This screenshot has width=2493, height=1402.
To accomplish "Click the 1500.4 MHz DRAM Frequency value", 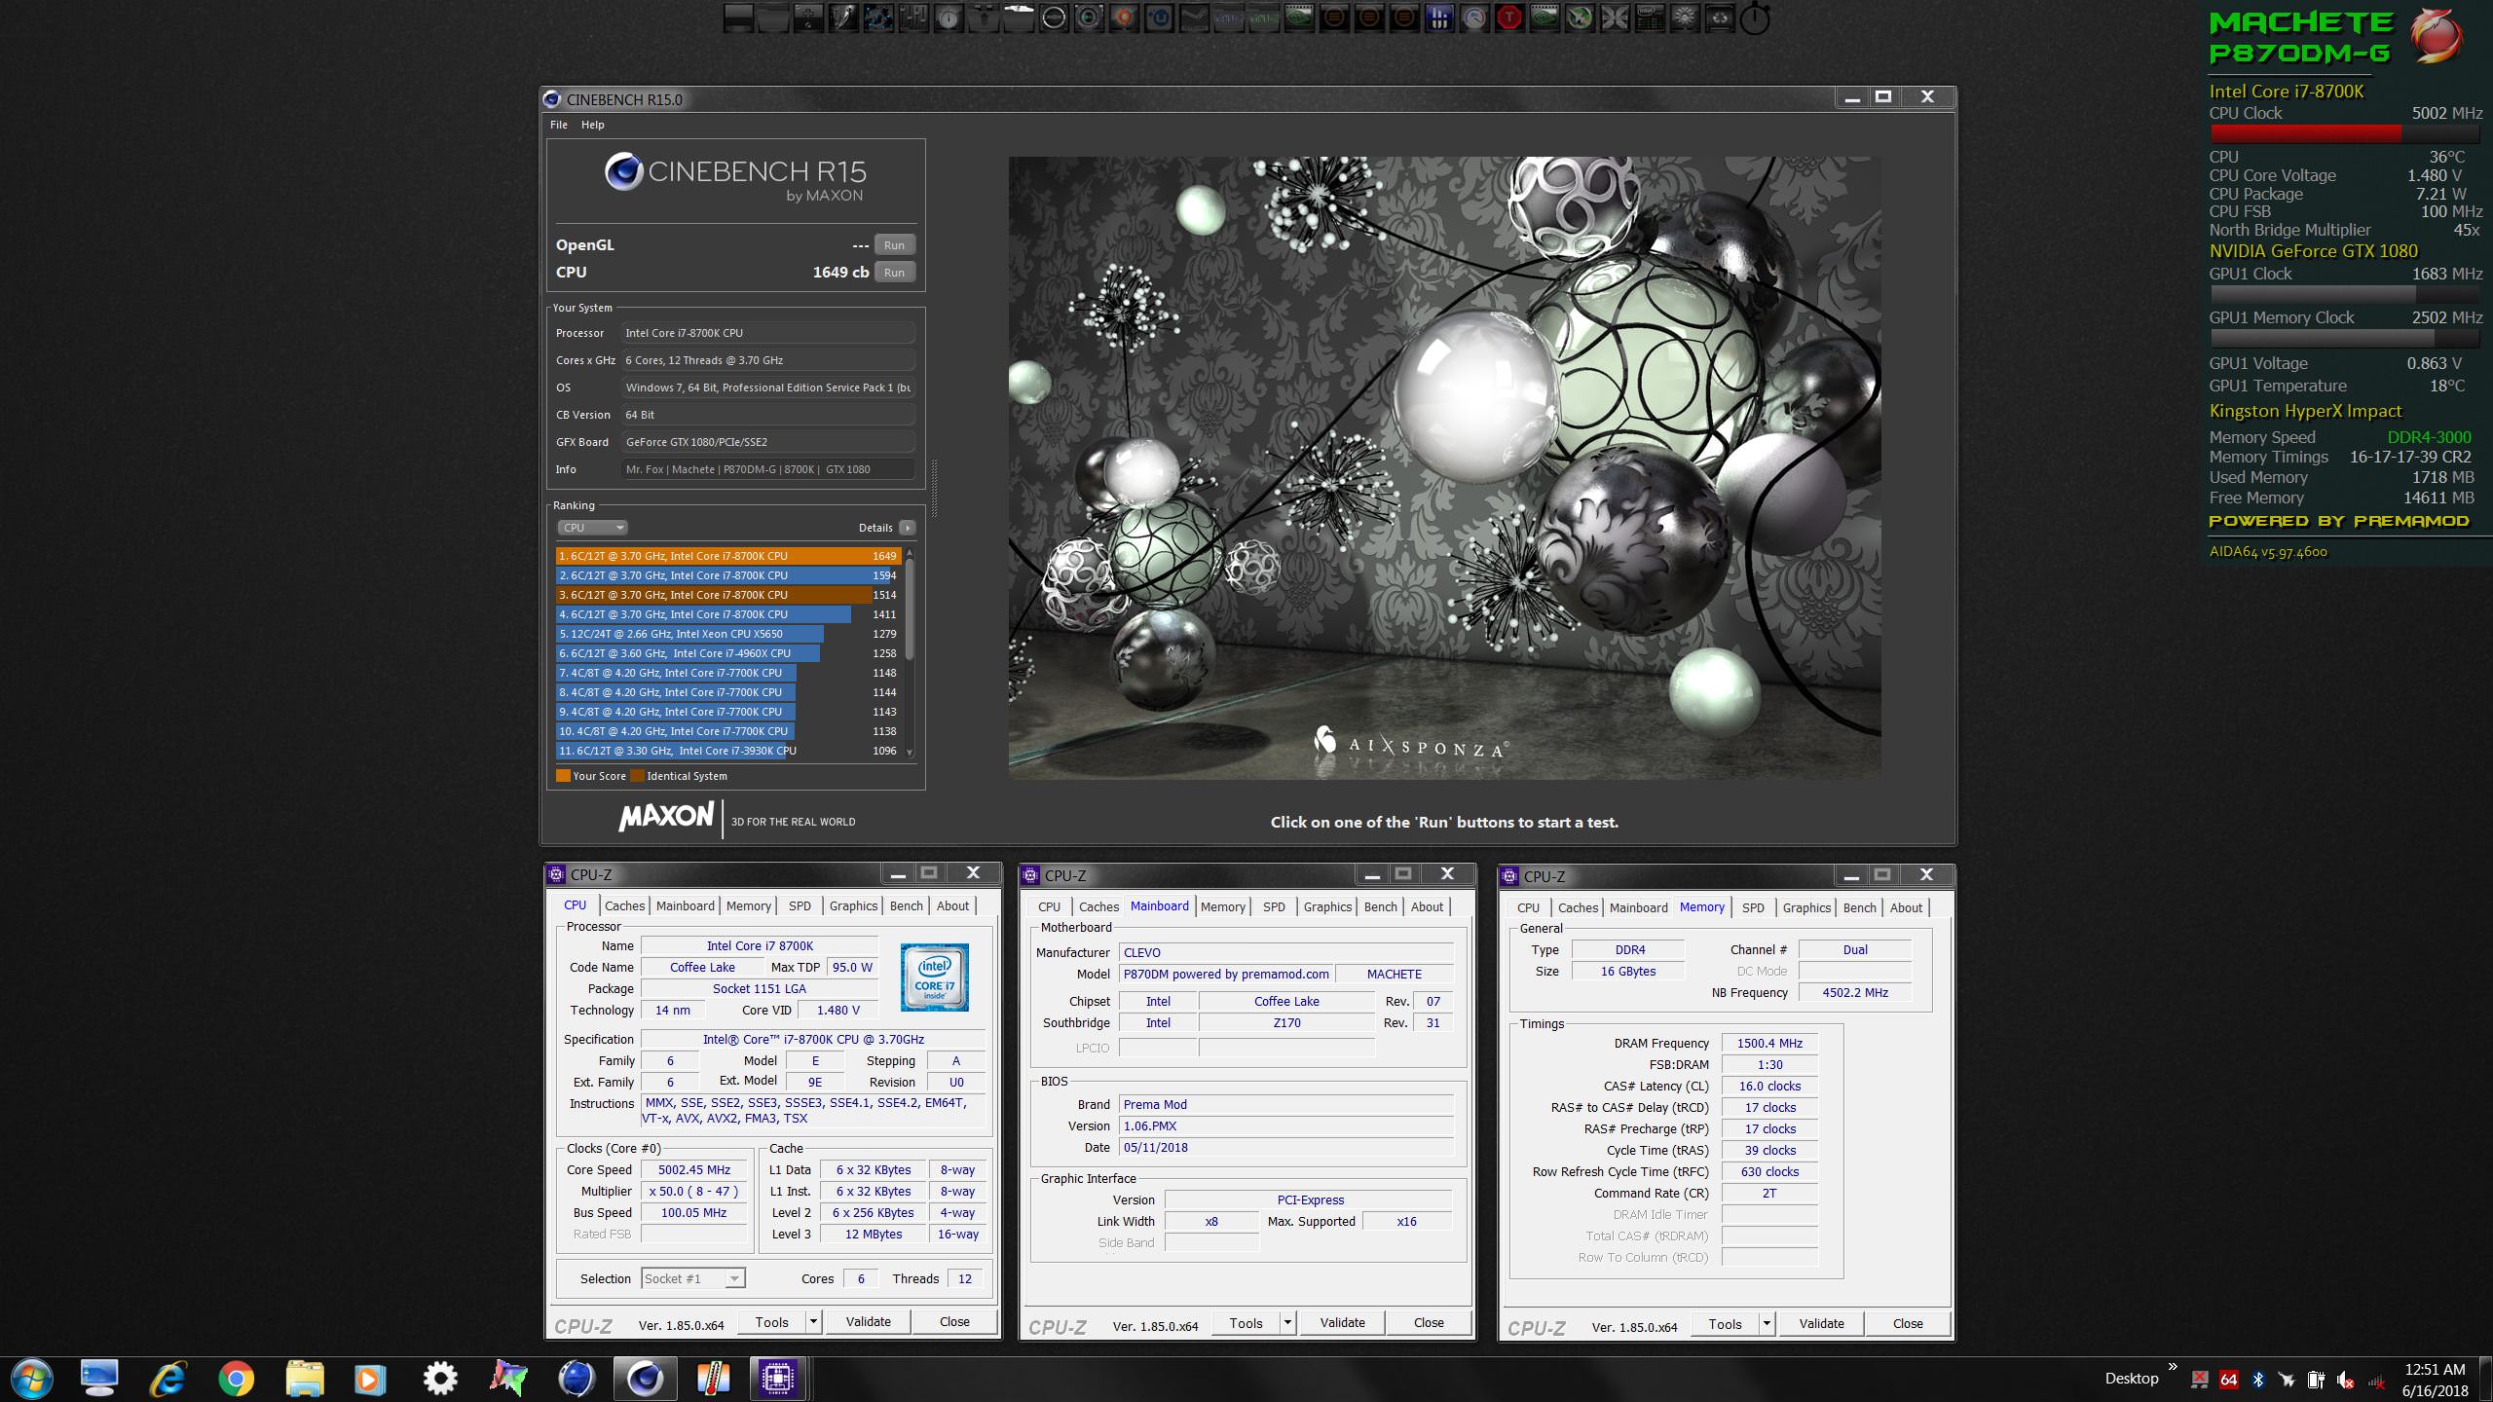I will pyautogui.click(x=1769, y=1043).
